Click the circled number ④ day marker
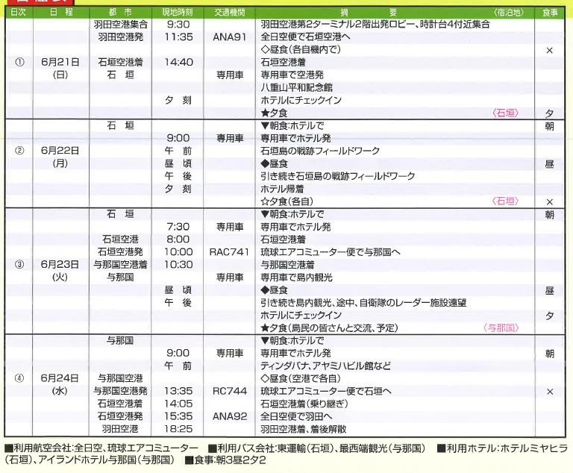The height and width of the screenshot is (473, 573). [x=19, y=378]
